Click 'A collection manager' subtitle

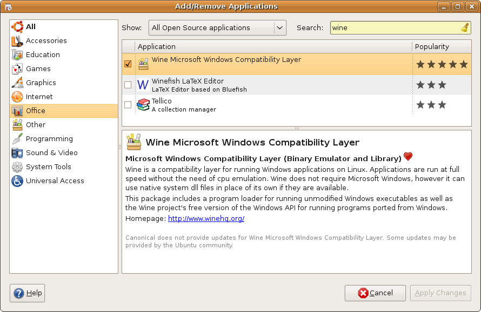pos(184,109)
